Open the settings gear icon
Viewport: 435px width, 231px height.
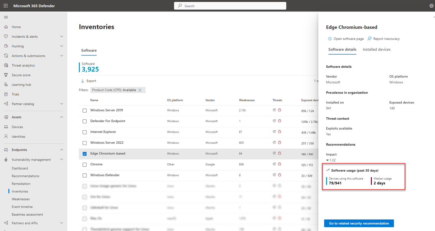coord(432,6)
